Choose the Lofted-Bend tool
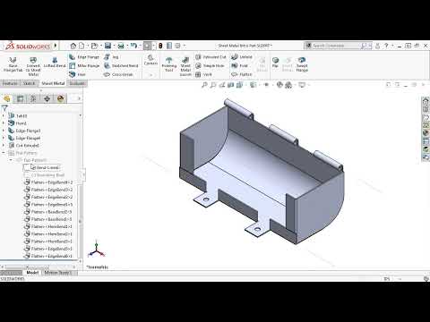This screenshot has width=430, height=322. pyautogui.click(x=55, y=63)
